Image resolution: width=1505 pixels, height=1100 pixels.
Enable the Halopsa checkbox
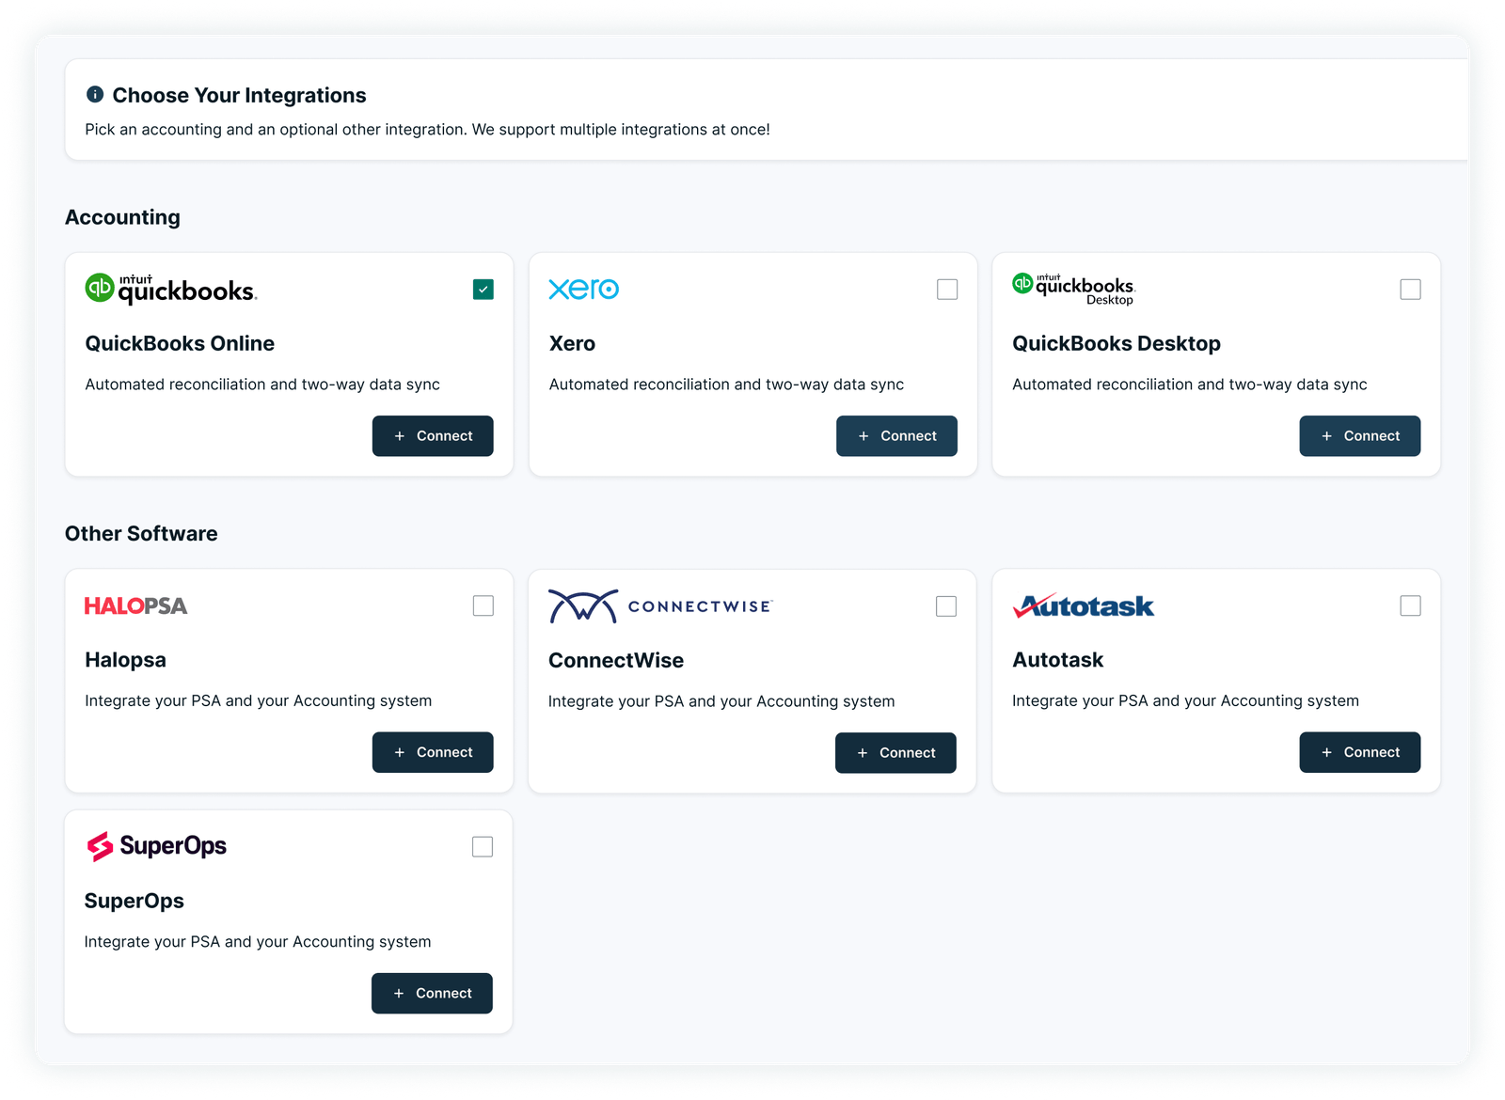[483, 605]
